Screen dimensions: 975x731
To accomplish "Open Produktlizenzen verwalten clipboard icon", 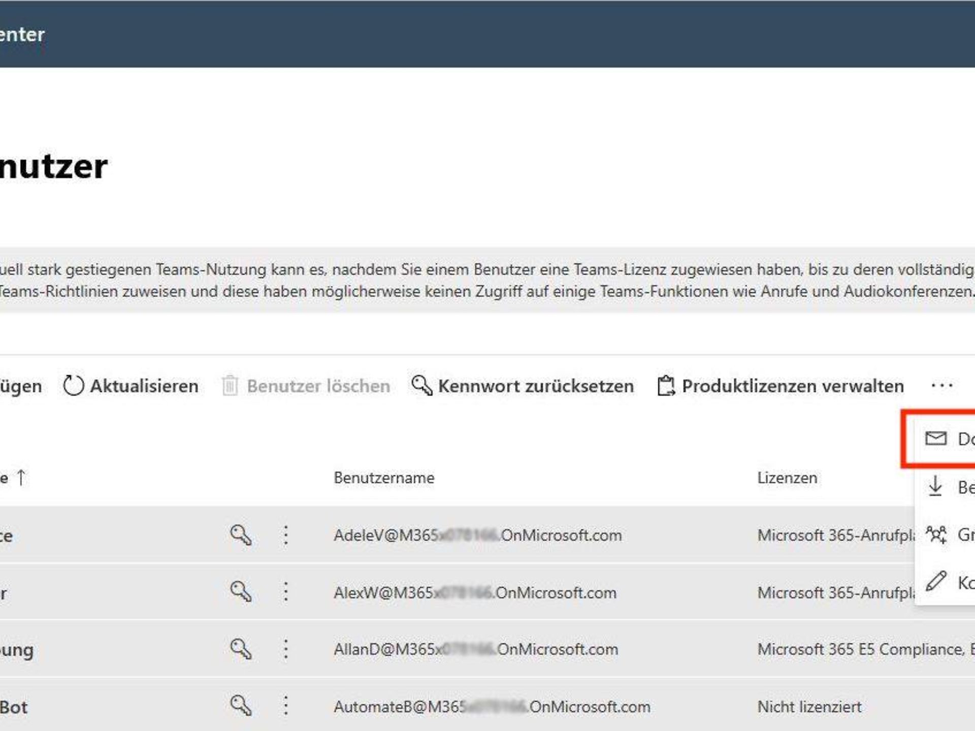I will point(665,386).
